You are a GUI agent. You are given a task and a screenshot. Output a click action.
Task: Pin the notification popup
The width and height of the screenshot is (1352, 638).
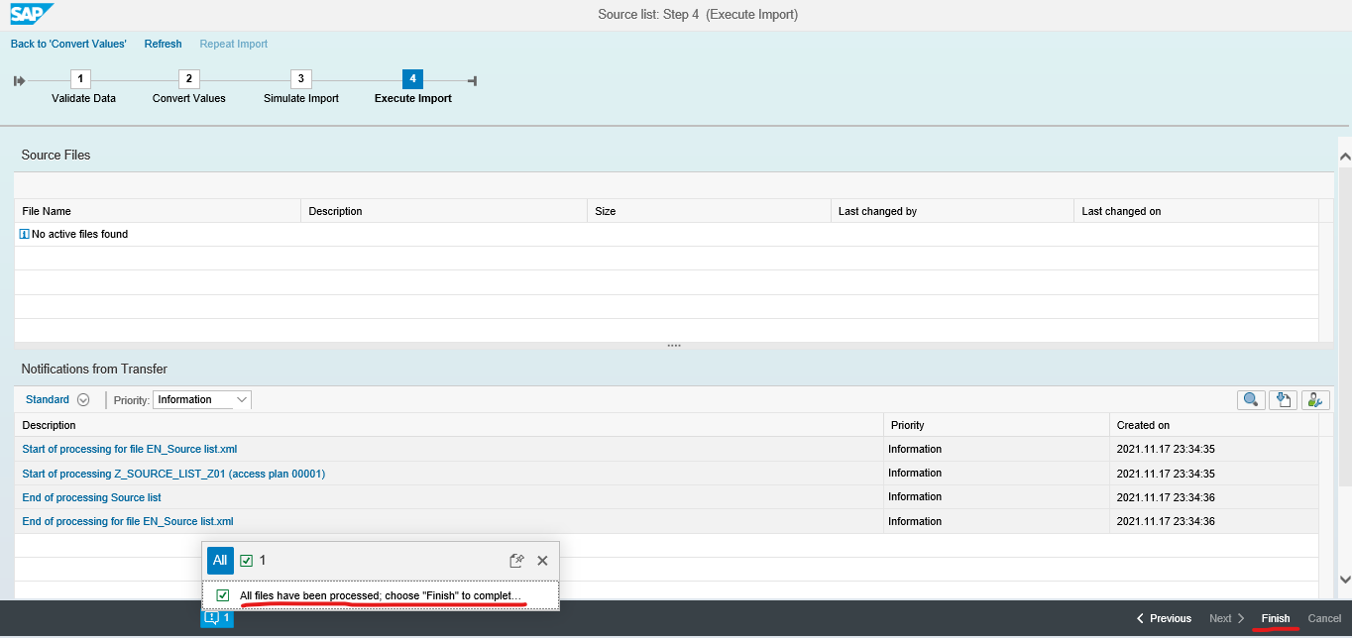click(516, 560)
